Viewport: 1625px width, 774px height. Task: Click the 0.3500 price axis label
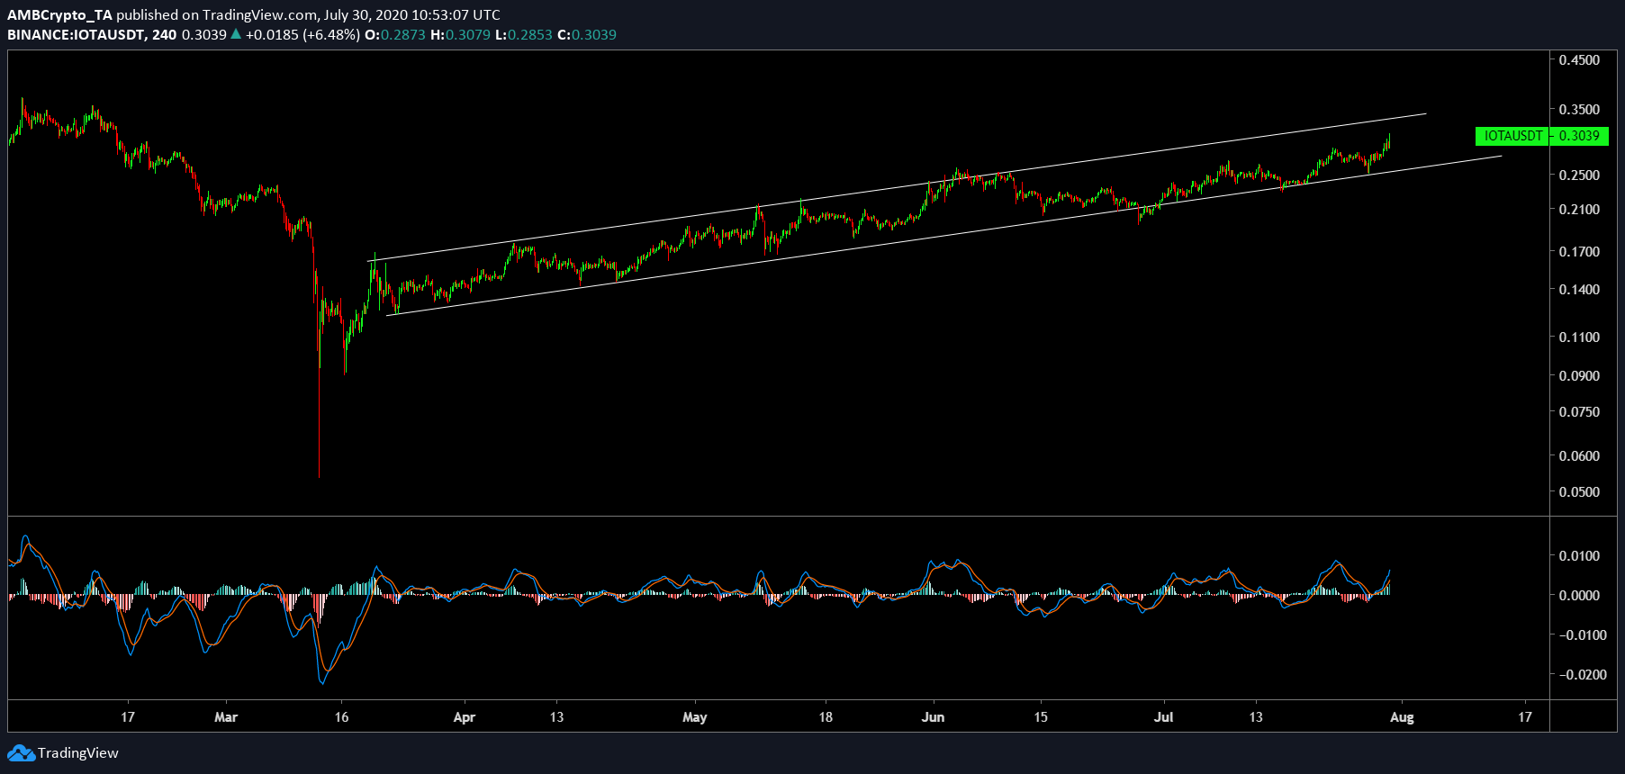tap(1579, 110)
